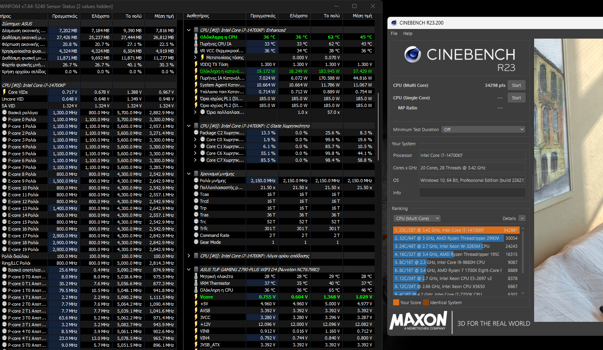Click lightning icon beside 3VSB_ATX

pyautogui.click(x=196, y=345)
